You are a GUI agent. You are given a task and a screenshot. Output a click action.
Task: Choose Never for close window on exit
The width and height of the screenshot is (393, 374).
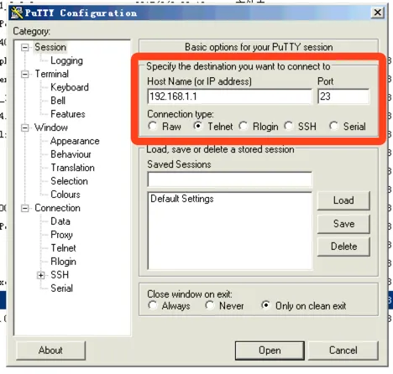coord(210,305)
